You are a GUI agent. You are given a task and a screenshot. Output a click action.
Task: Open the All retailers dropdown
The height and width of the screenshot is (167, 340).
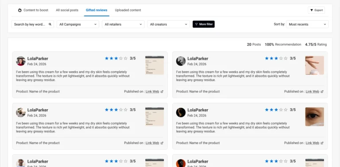point(123,24)
